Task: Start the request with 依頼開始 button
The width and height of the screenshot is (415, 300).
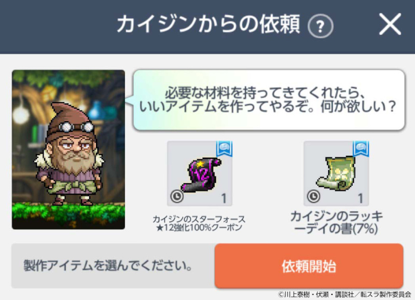Action: [309, 266]
